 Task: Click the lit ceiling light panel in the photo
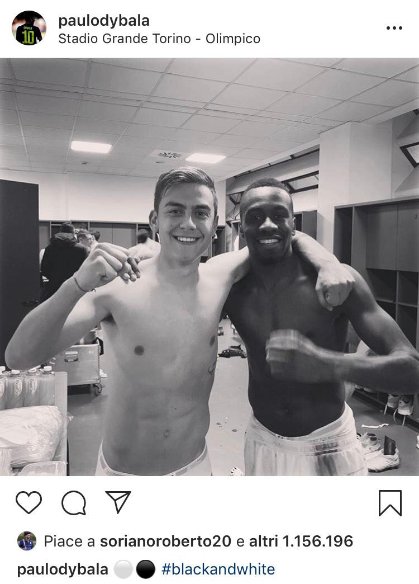(91, 147)
